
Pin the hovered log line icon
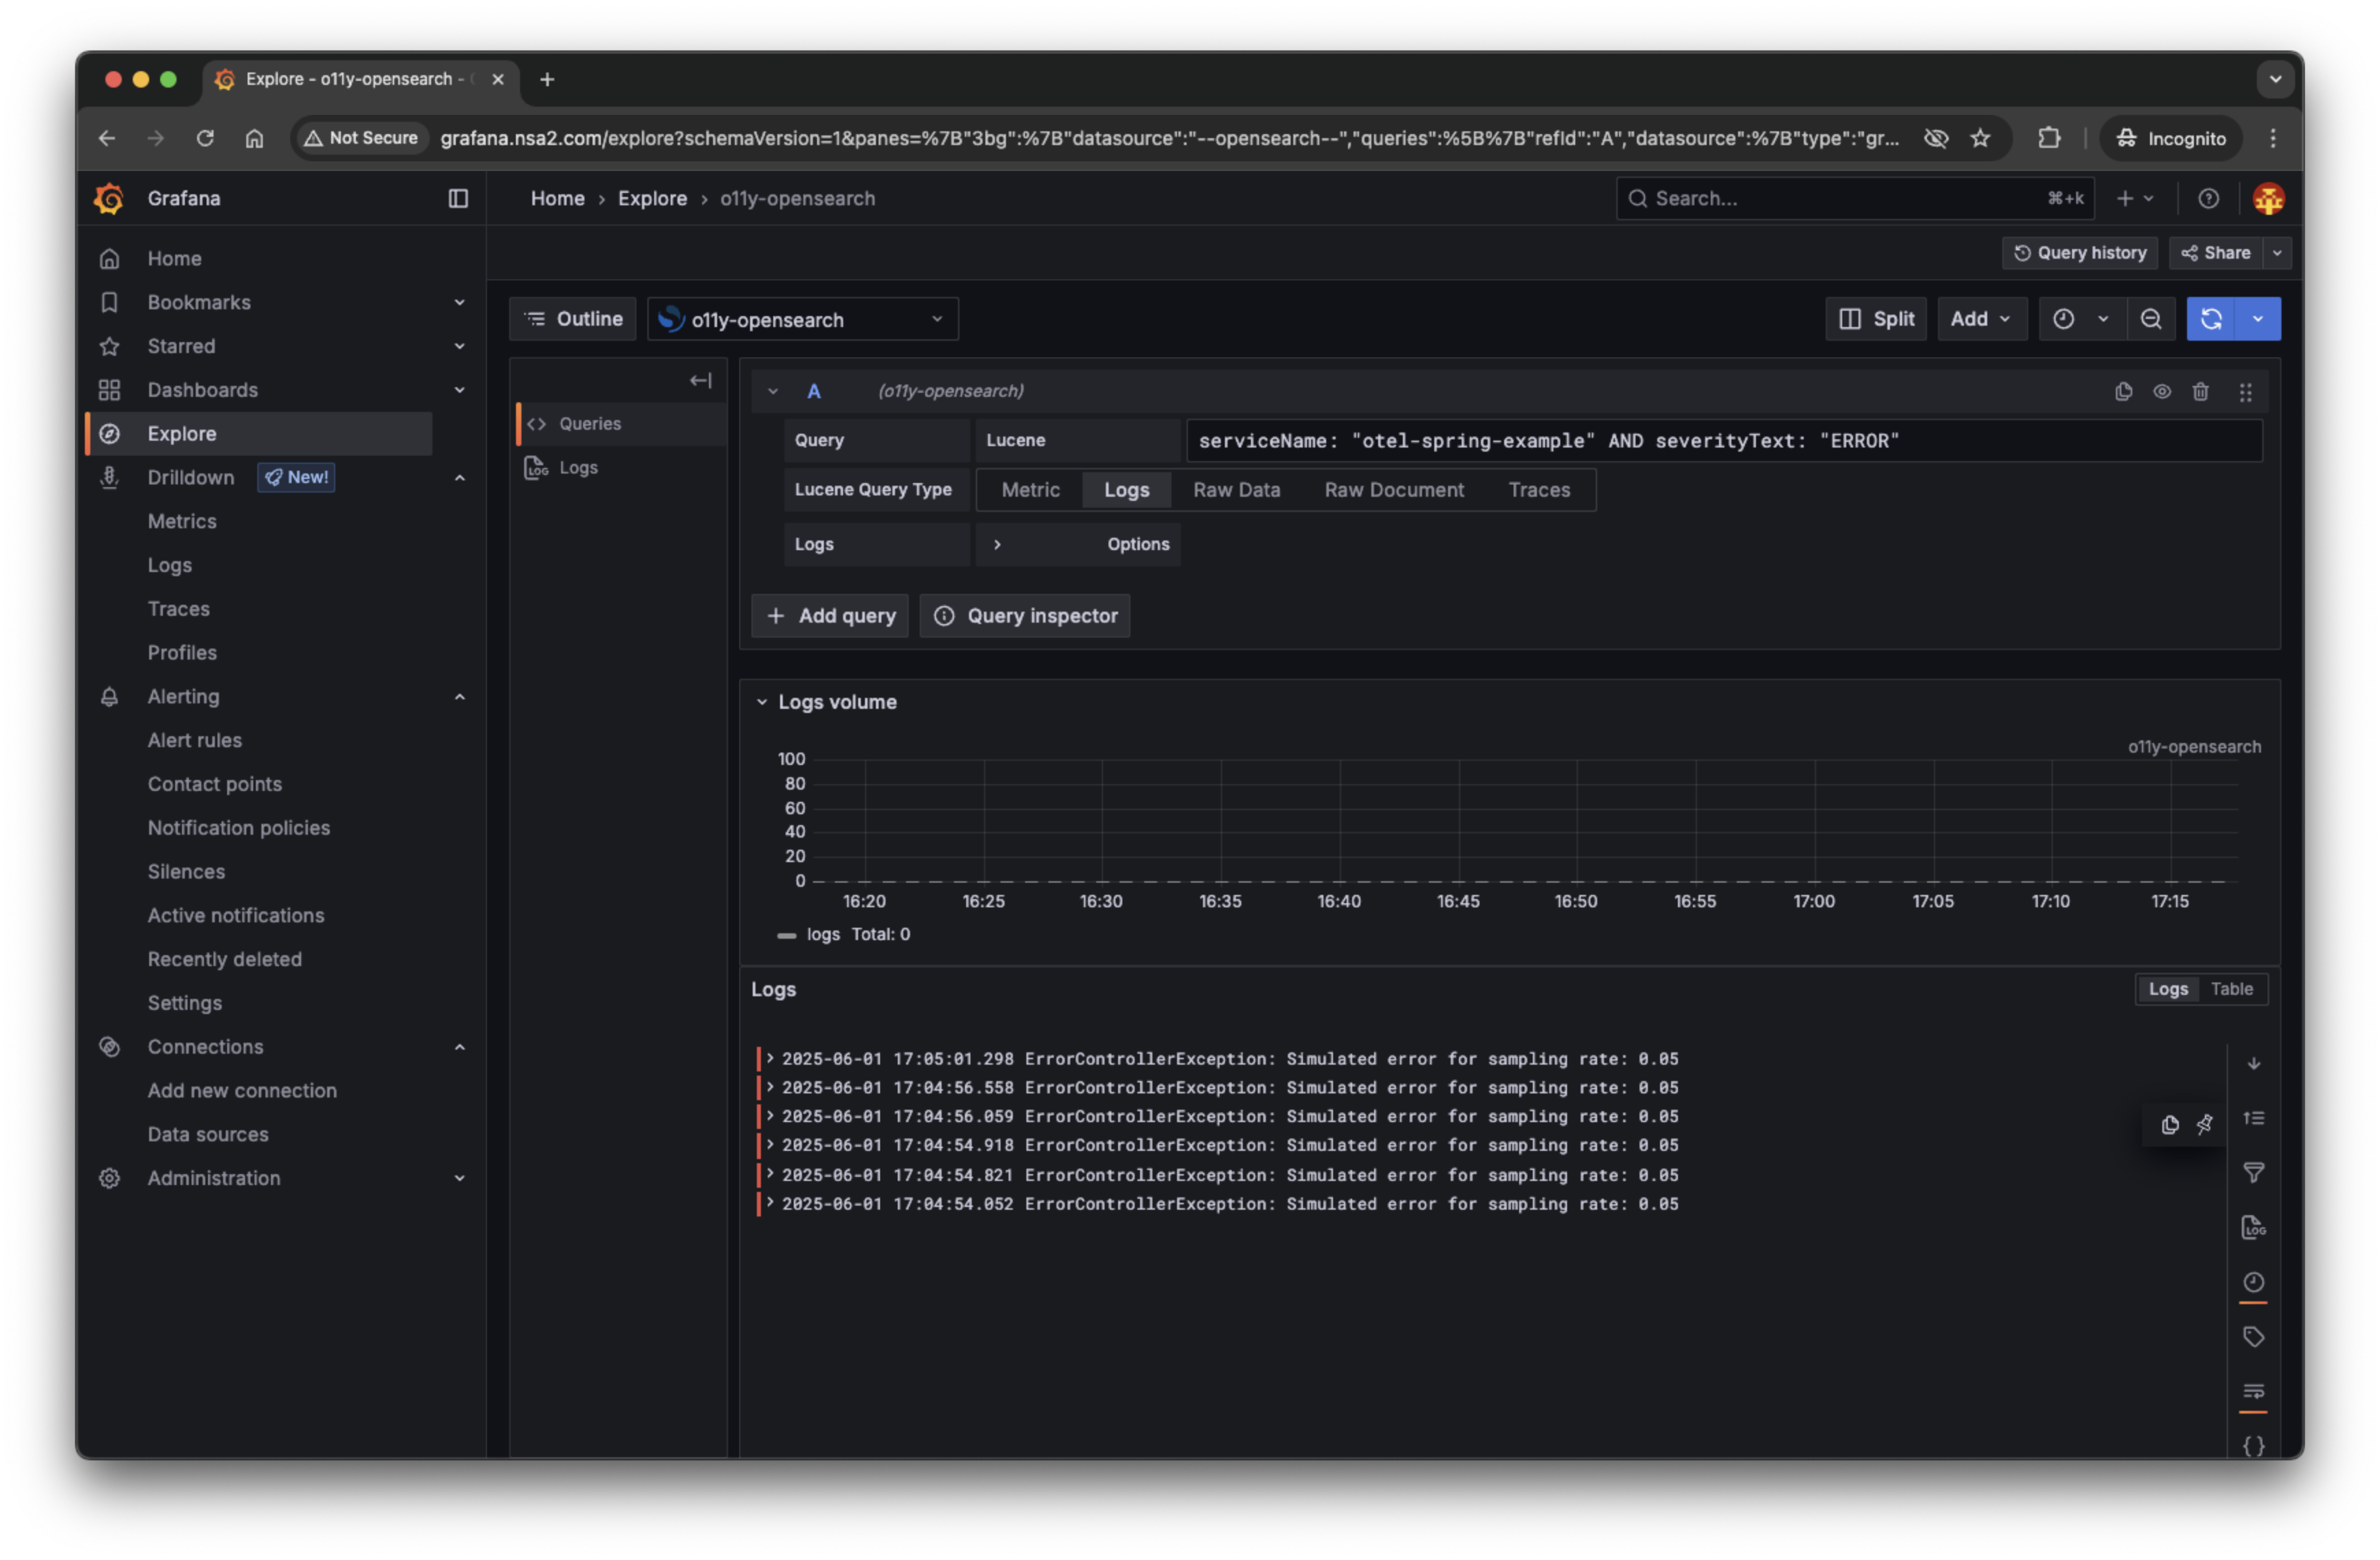click(x=2204, y=1125)
